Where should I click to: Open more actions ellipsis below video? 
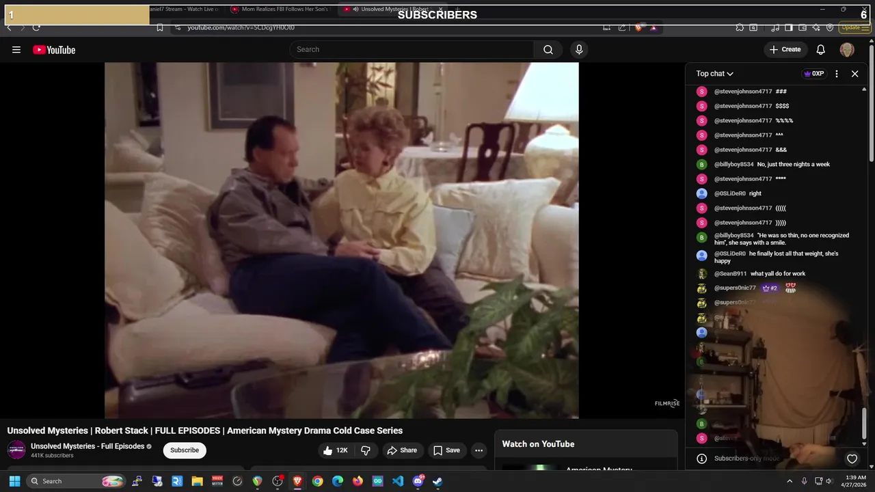[479, 450]
